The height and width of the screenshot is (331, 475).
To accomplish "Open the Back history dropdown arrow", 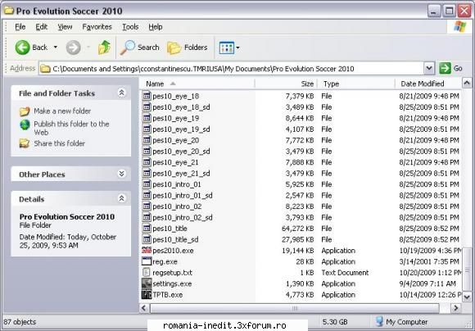I will pos(56,48).
